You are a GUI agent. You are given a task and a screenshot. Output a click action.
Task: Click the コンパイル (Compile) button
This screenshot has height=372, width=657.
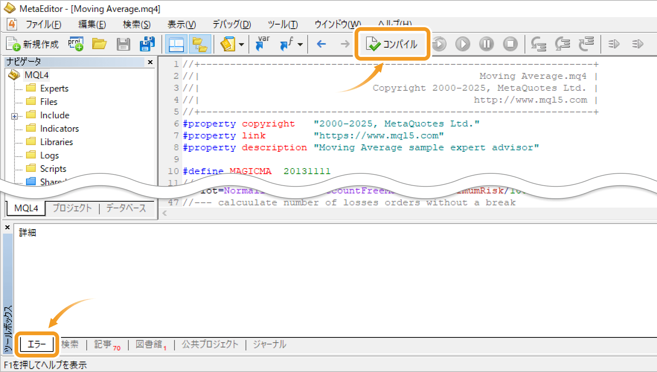point(392,44)
